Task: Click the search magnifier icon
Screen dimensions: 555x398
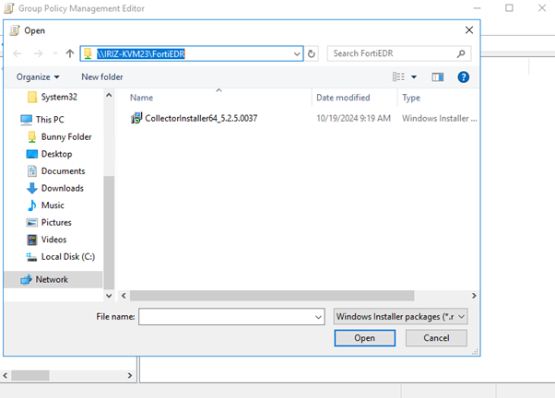Action: click(461, 53)
